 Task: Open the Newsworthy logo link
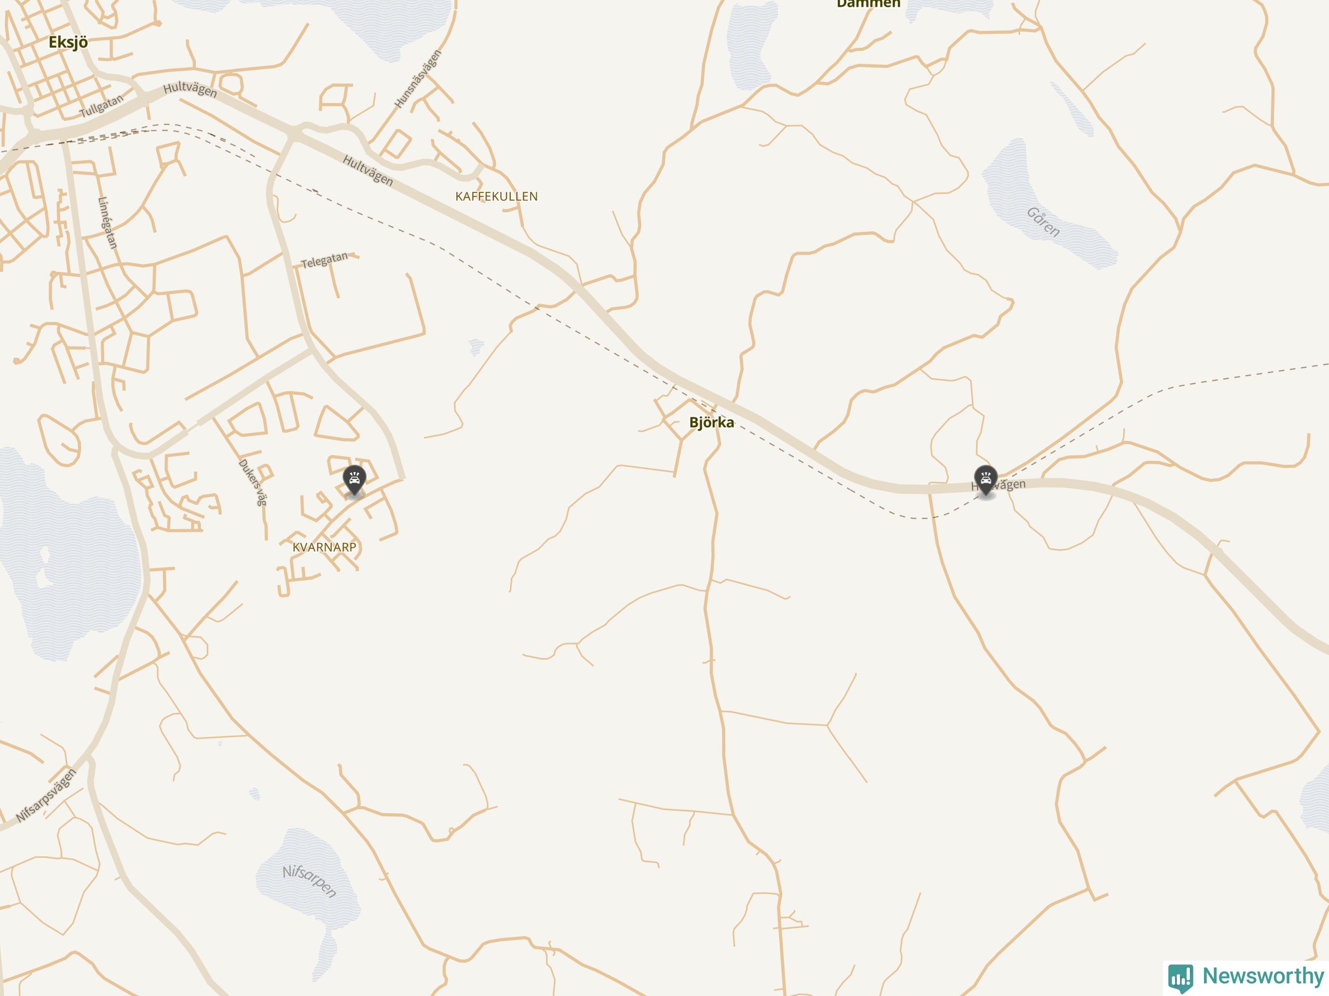coord(1246,977)
